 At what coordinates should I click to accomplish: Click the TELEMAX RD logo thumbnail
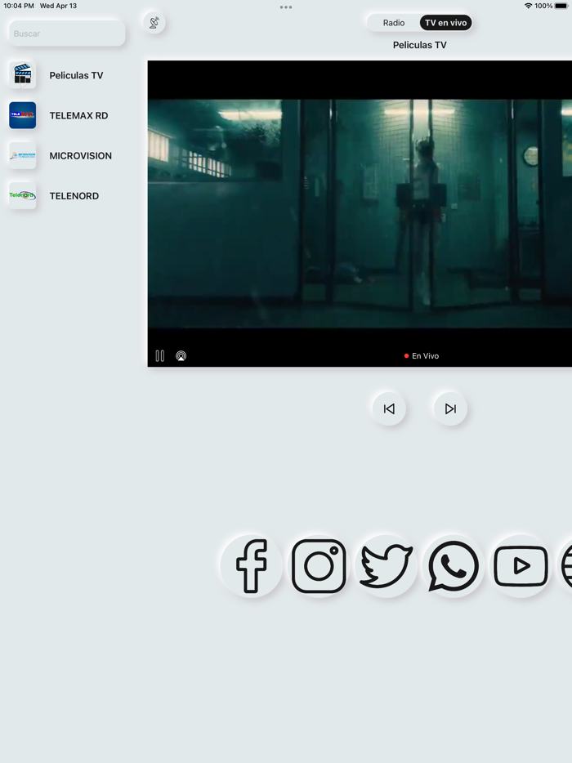22,115
